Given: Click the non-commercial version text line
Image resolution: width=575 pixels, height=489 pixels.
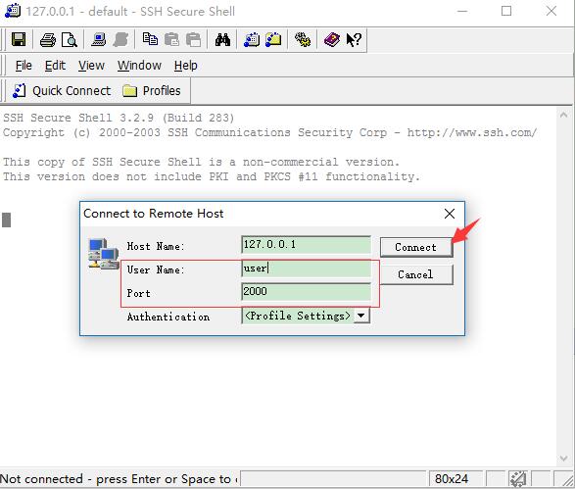Looking at the screenshot, I should click(x=201, y=162).
